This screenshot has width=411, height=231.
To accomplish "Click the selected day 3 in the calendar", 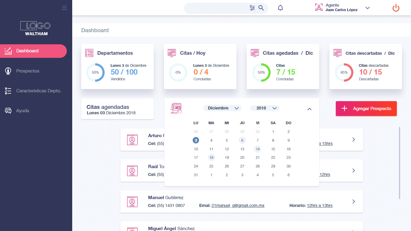I will point(196,140).
